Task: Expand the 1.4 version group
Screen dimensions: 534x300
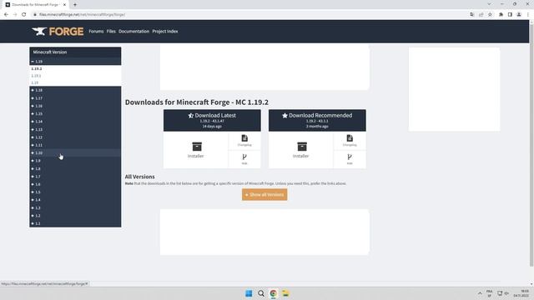Action: [x=75, y=200]
